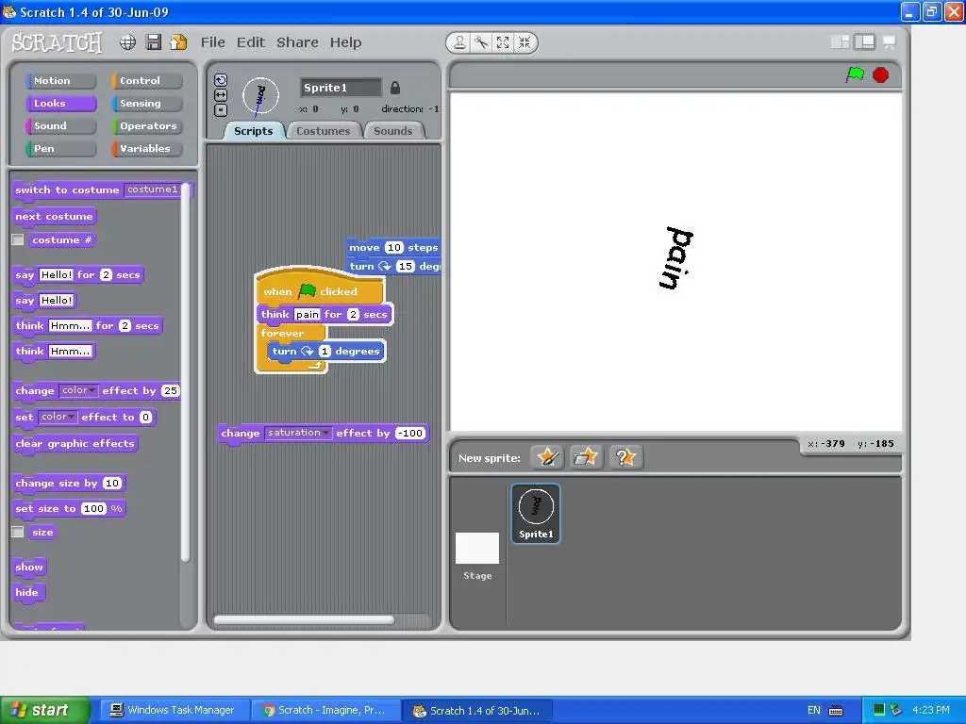Get a surprise sprite
The image size is (966, 724).
(x=625, y=457)
